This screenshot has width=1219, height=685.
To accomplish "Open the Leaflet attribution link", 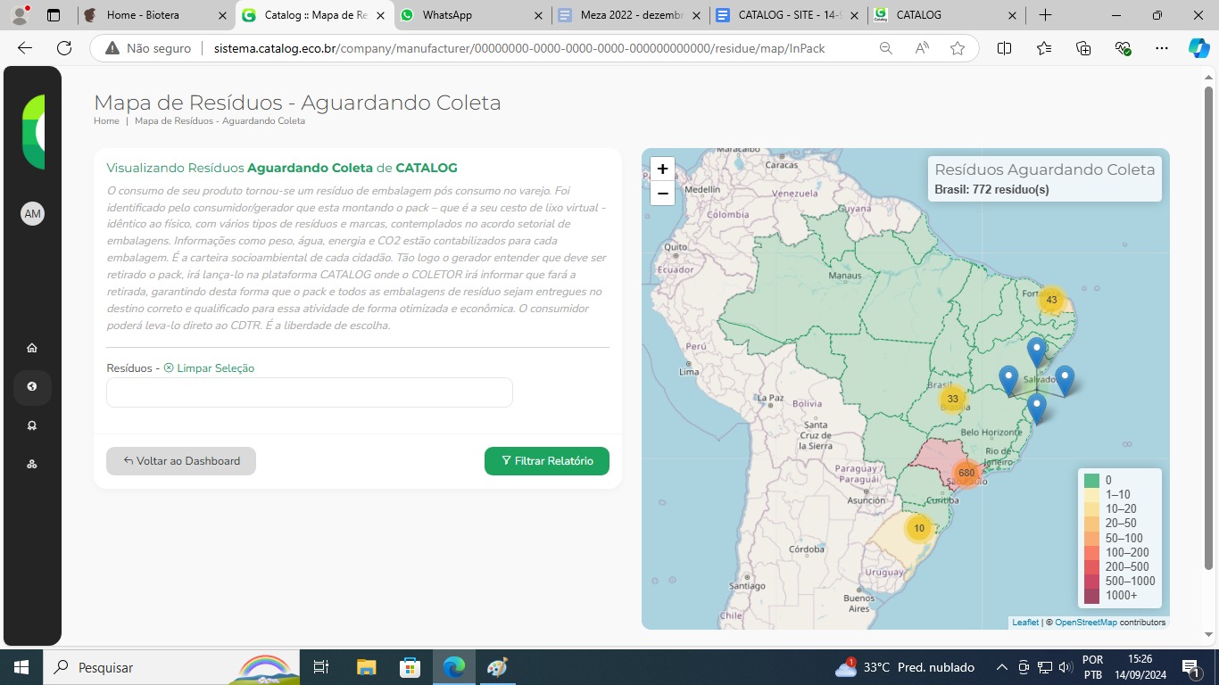I will coord(1025,623).
